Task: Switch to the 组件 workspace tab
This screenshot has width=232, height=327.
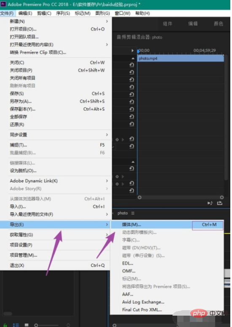Action: [167, 24]
